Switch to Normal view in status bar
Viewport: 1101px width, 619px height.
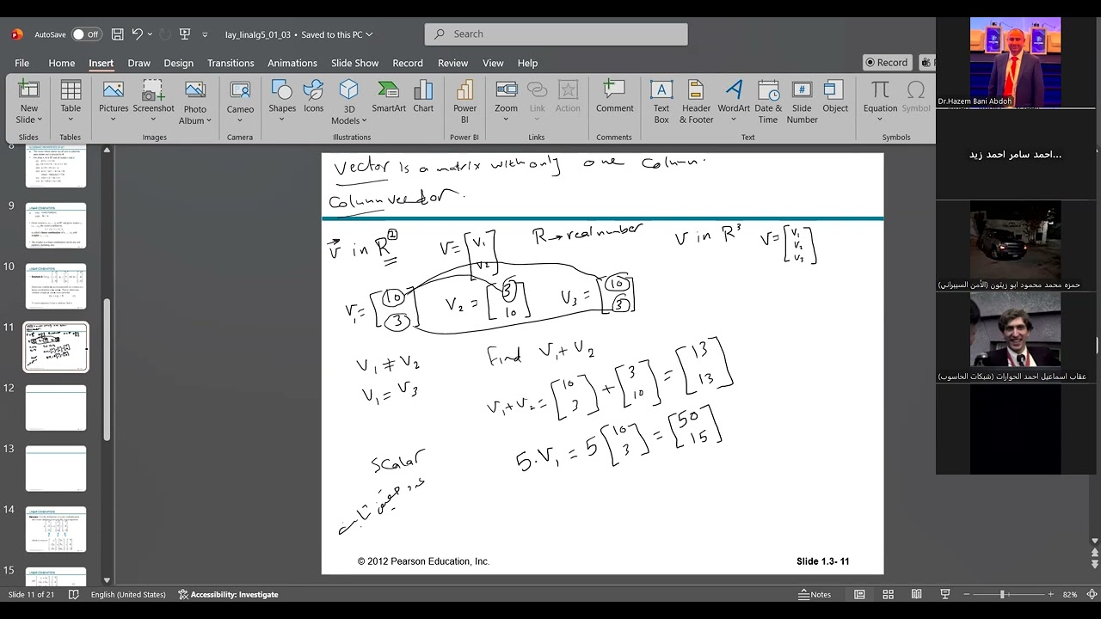pyautogui.click(x=859, y=594)
